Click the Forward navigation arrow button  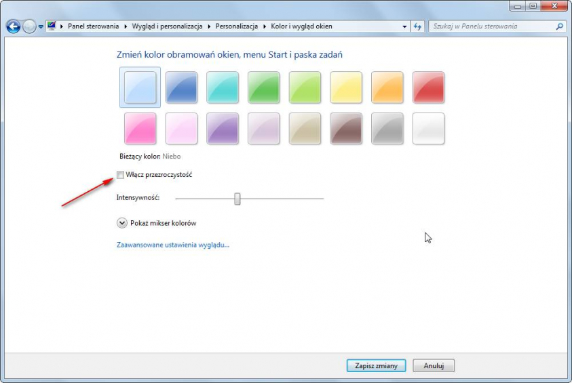[x=29, y=26]
